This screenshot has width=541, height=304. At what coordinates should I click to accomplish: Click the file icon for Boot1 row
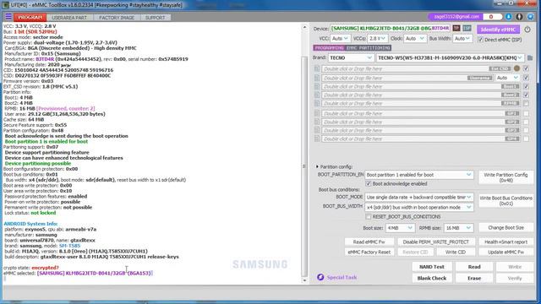point(317,86)
